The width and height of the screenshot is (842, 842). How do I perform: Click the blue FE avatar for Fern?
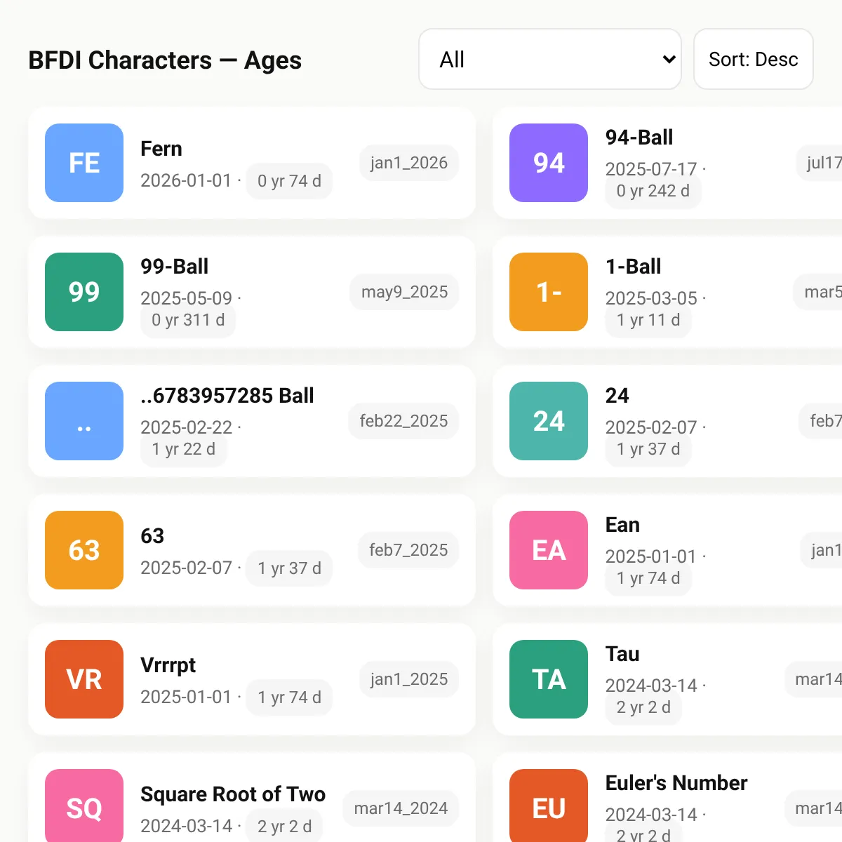(x=84, y=163)
